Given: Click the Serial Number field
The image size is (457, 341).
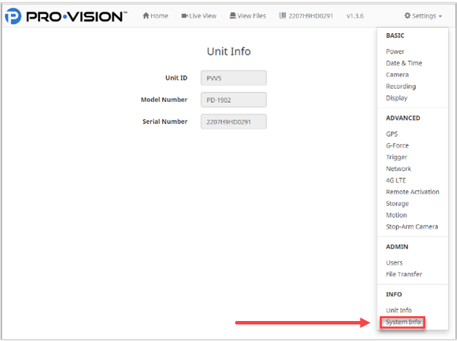Looking at the screenshot, I should coord(234,122).
